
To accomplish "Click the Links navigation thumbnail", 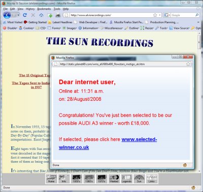I will tap(152, 179).
